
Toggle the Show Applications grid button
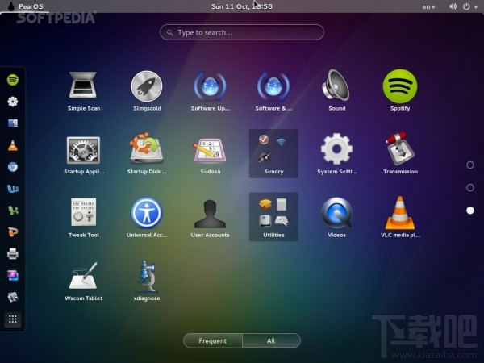13,319
